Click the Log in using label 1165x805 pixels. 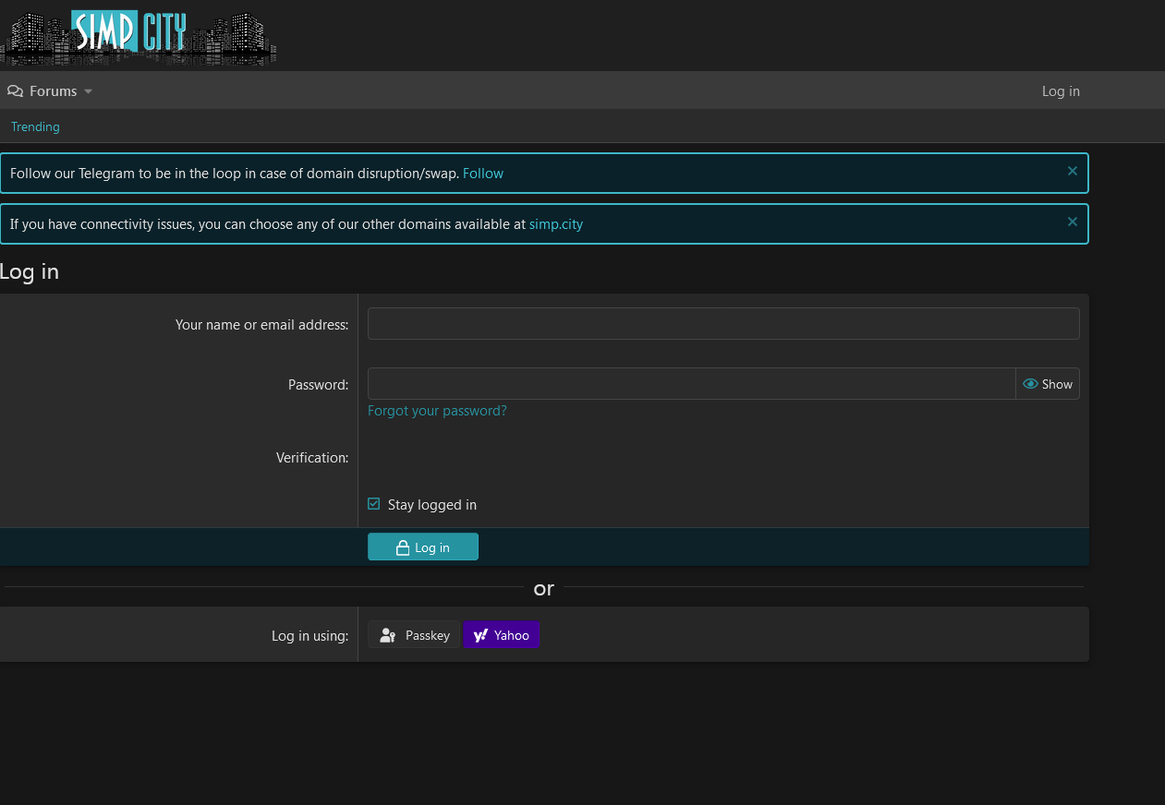[310, 635]
